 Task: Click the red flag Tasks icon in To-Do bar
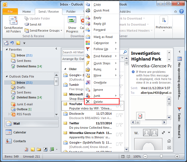(x=179, y=109)
